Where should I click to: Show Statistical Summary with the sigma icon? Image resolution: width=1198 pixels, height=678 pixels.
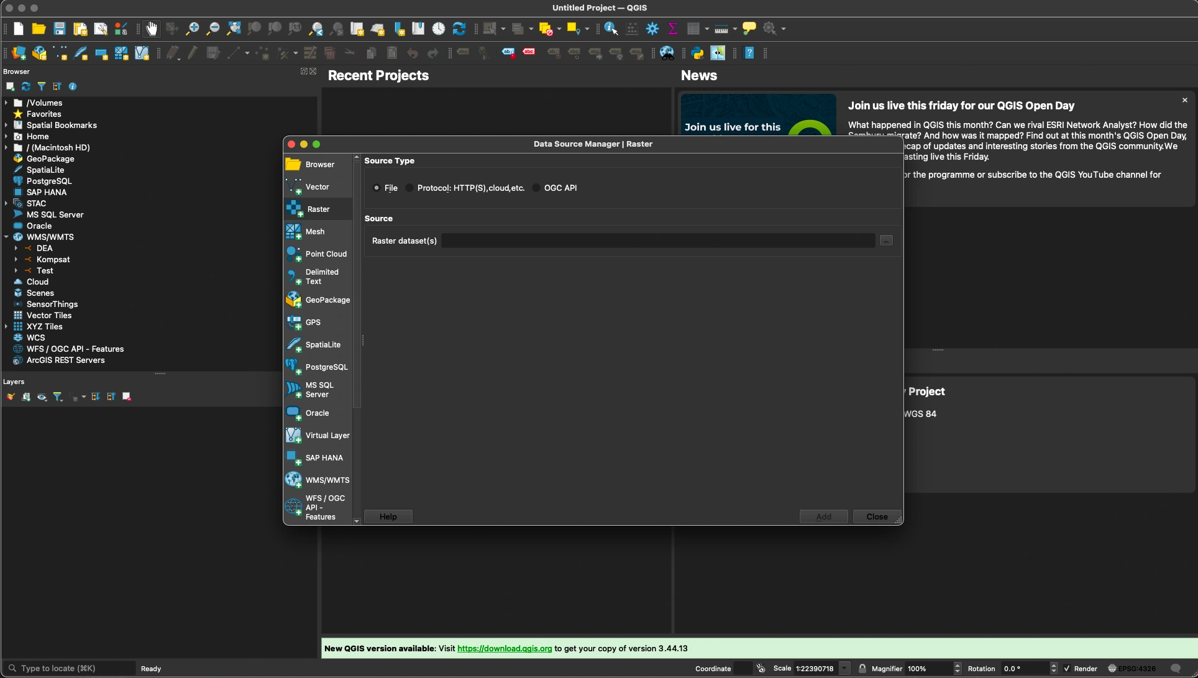point(672,29)
